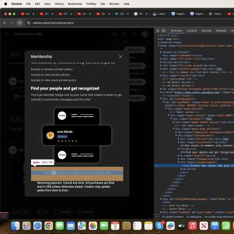The width and height of the screenshot is (234, 234).
Task: Toggle the device toolbar in DevTools
Action: pyautogui.click(x=164, y=30)
